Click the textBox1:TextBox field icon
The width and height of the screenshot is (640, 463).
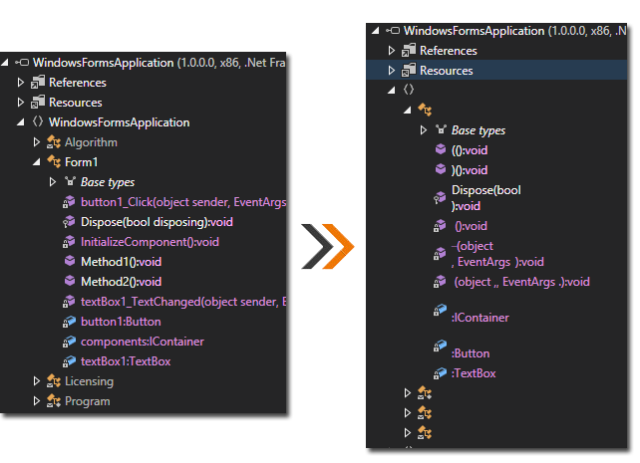[69, 361]
